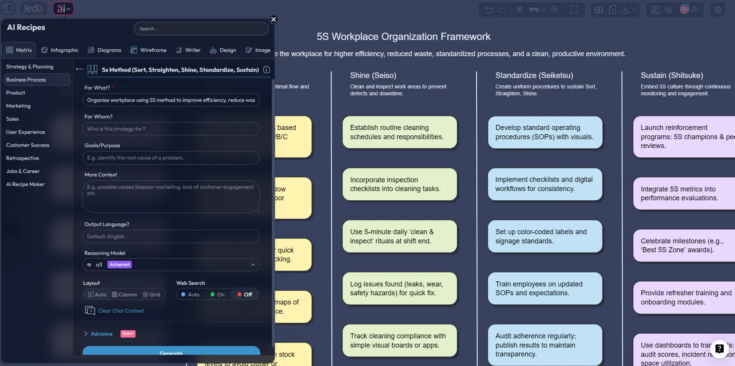Open Sales category
Screen dimensions: 735x366
[x=12, y=119]
